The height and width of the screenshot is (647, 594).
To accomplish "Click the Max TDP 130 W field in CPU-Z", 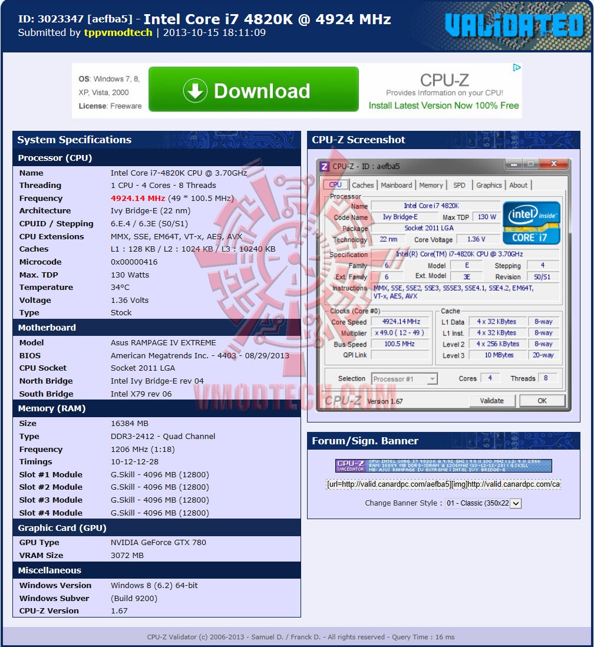I will coord(486,217).
